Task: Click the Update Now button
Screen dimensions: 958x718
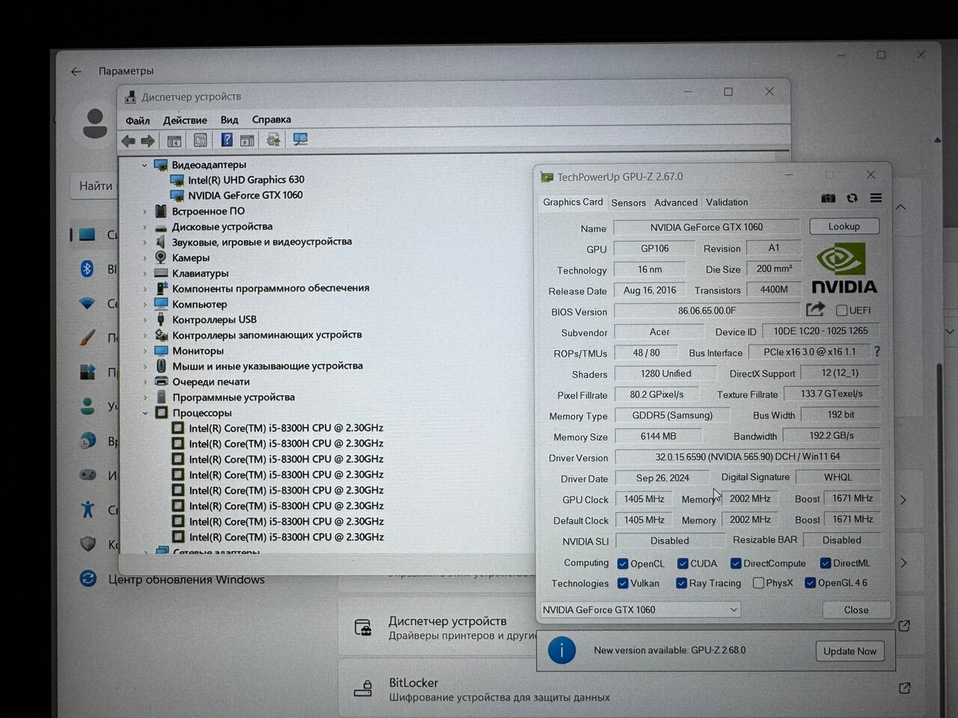Action: pos(849,651)
